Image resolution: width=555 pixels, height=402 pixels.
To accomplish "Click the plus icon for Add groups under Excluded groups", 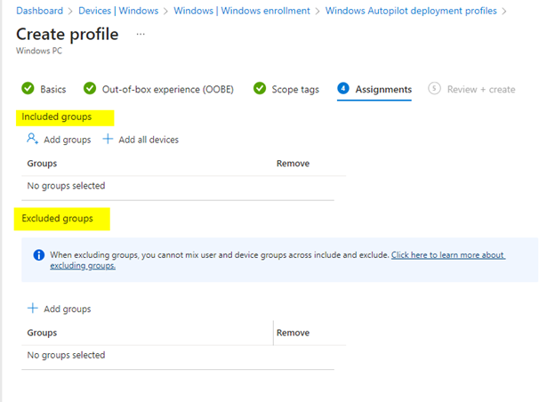I will 33,309.
